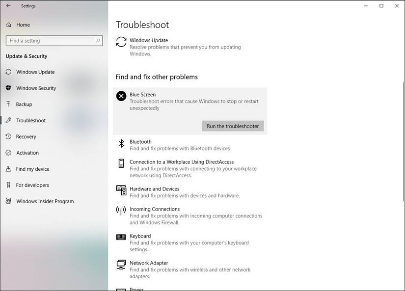Image resolution: width=405 pixels, height=291 pixels.
Task: Click the Recovery clock icon
Action: 8,136
